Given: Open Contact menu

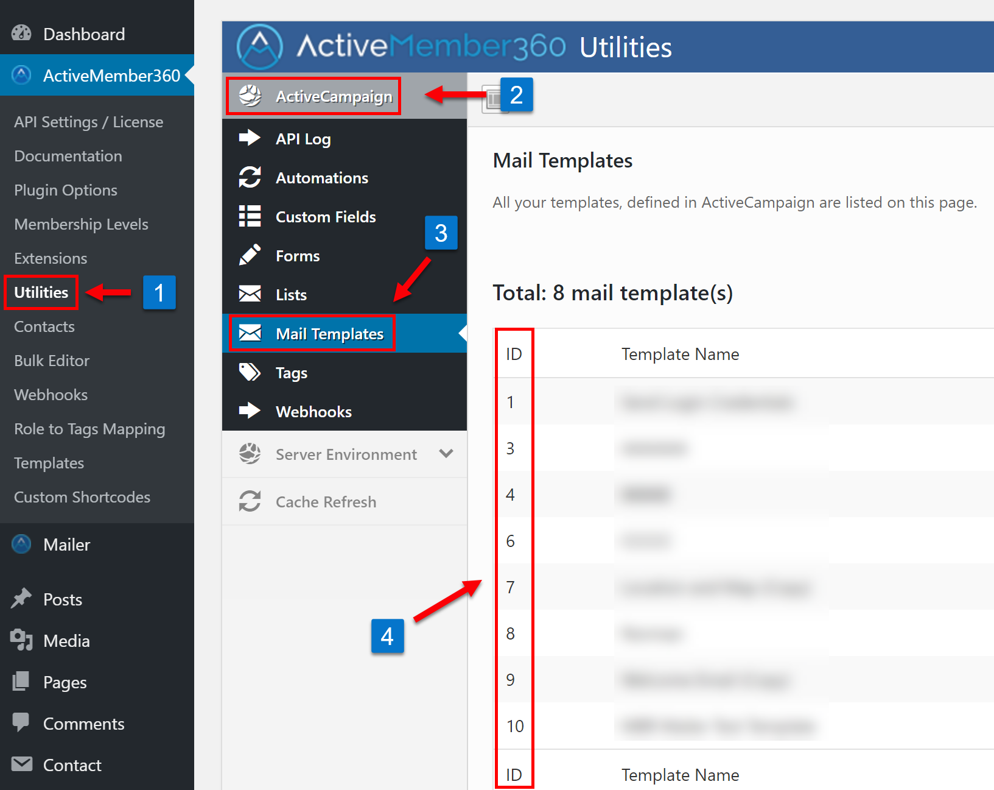Looking at the screenshot, I should pos(97,765).
